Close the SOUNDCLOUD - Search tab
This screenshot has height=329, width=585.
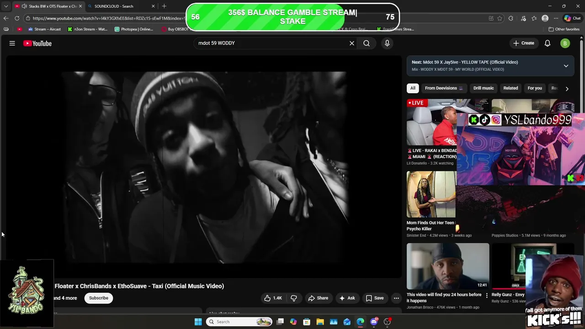[153, 6]
